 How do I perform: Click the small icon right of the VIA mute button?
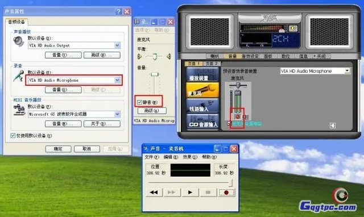tap(245, 117)
